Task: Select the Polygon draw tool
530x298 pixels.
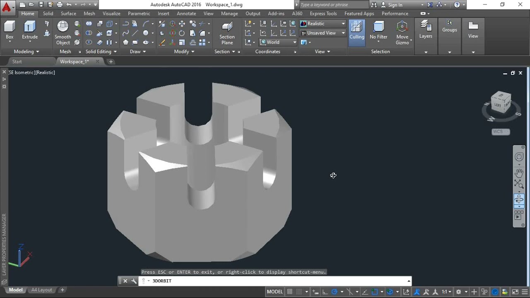Action: pos(125,42)
